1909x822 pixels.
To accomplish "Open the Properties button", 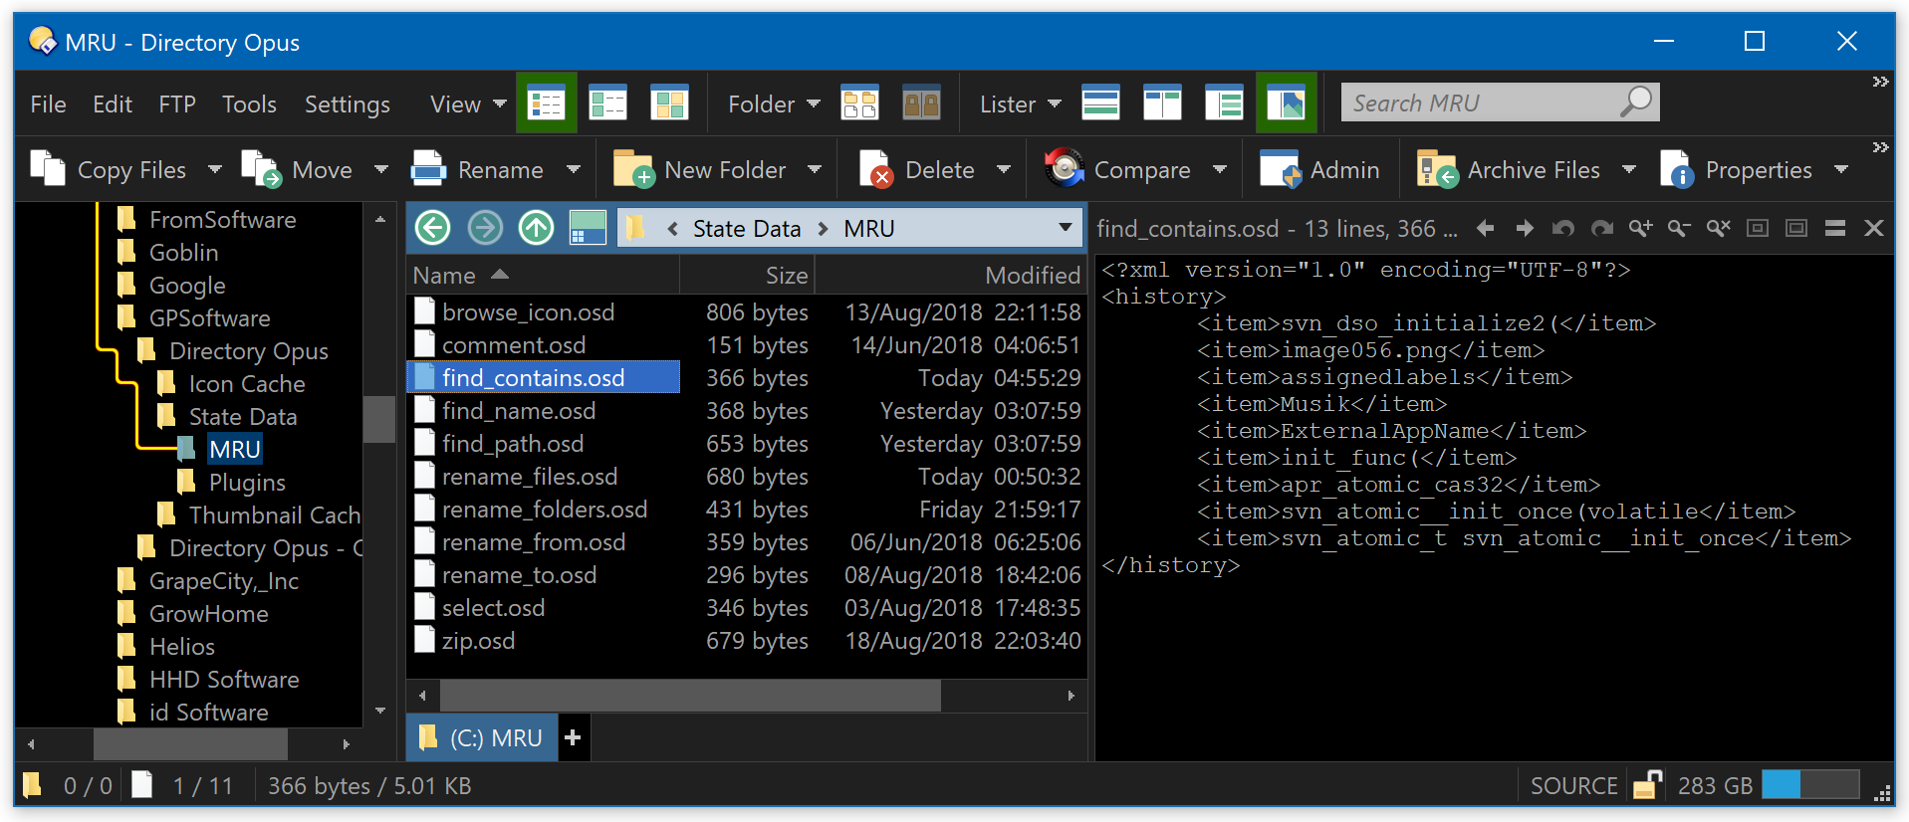I will tap(1736, 170).
